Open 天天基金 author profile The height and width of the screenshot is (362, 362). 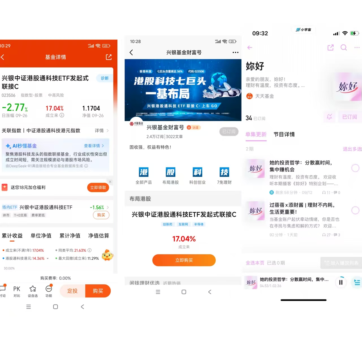[260, 96]
